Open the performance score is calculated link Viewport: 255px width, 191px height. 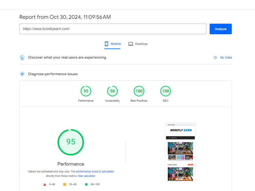click(x=95, y=171)
